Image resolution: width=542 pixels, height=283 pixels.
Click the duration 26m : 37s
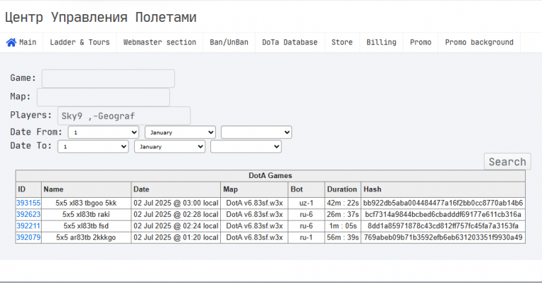tap(343, 215)
